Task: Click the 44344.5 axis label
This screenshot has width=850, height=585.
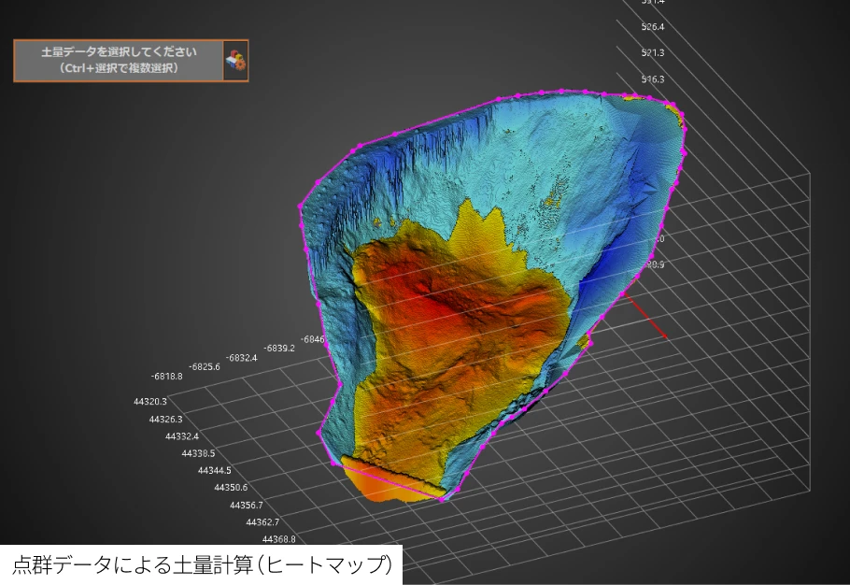Action: tap(215, 471)
